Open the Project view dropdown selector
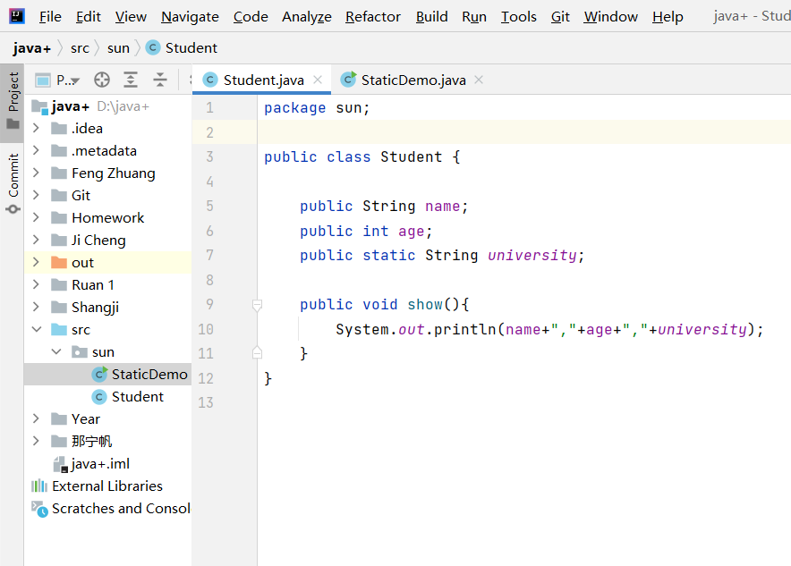The image size is (791, 566). pos(57,80)
